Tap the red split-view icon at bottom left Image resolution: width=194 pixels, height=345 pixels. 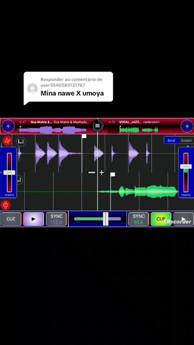[x=5, y=205]
